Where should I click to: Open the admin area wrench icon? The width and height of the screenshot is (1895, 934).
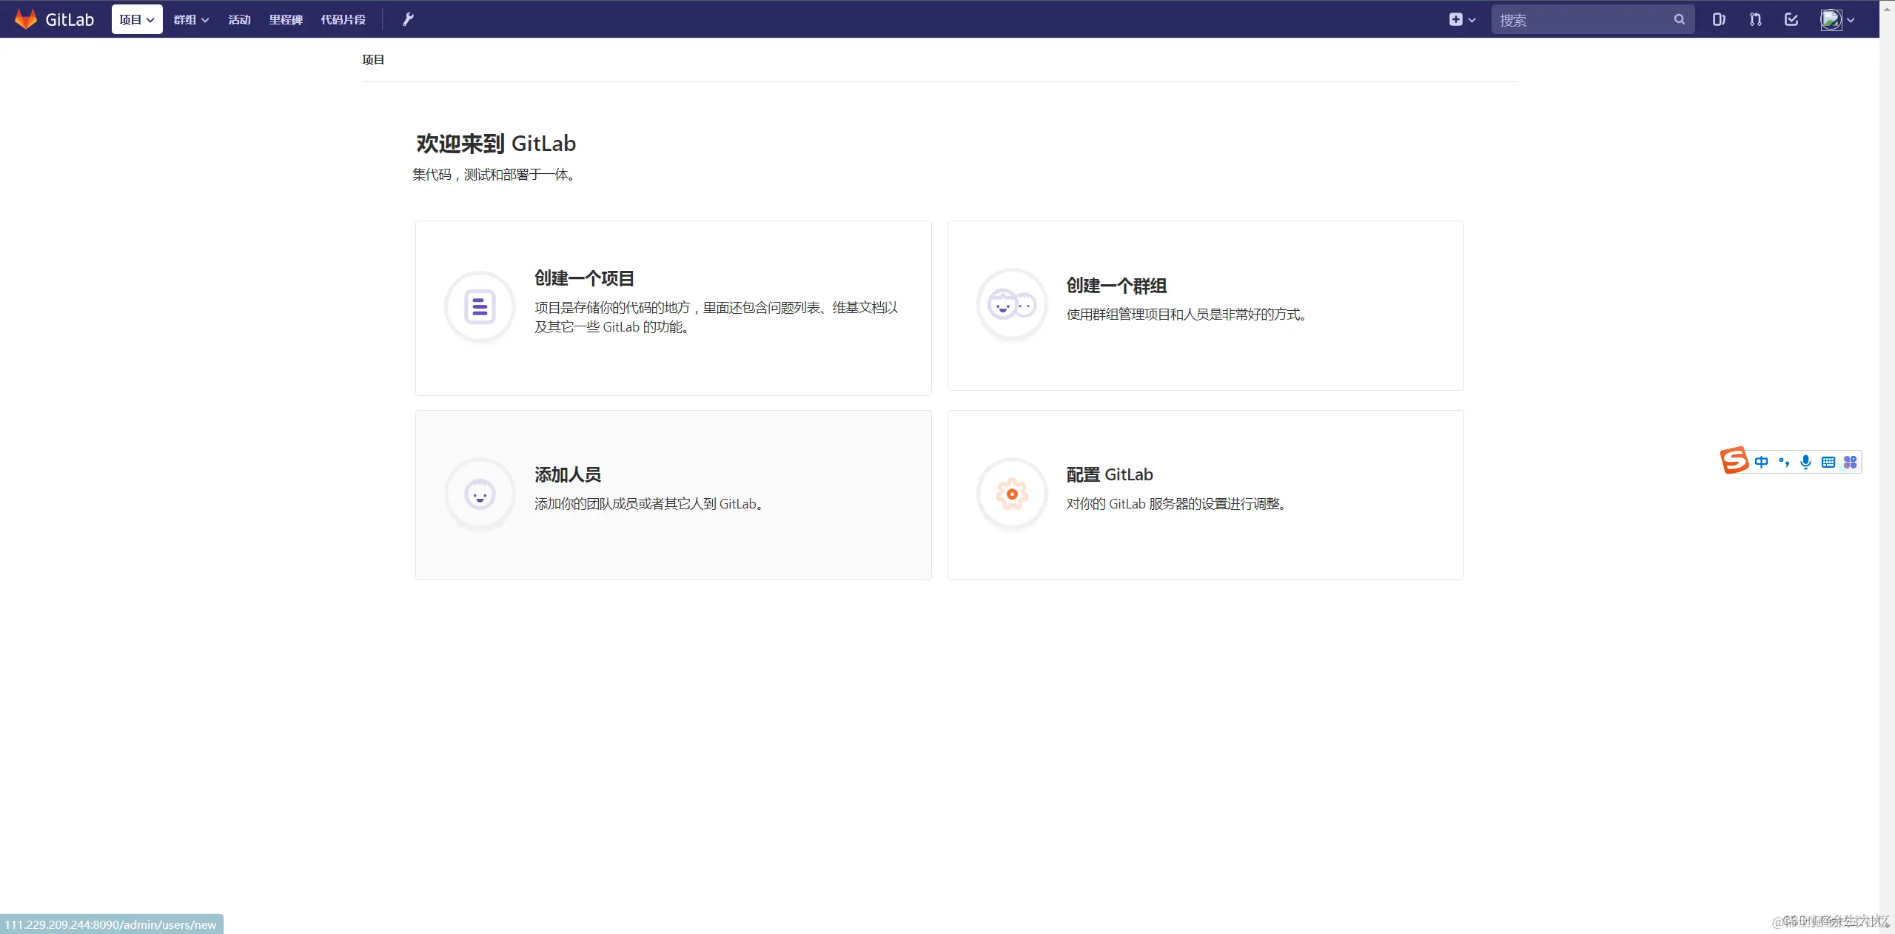coord(408,19)
